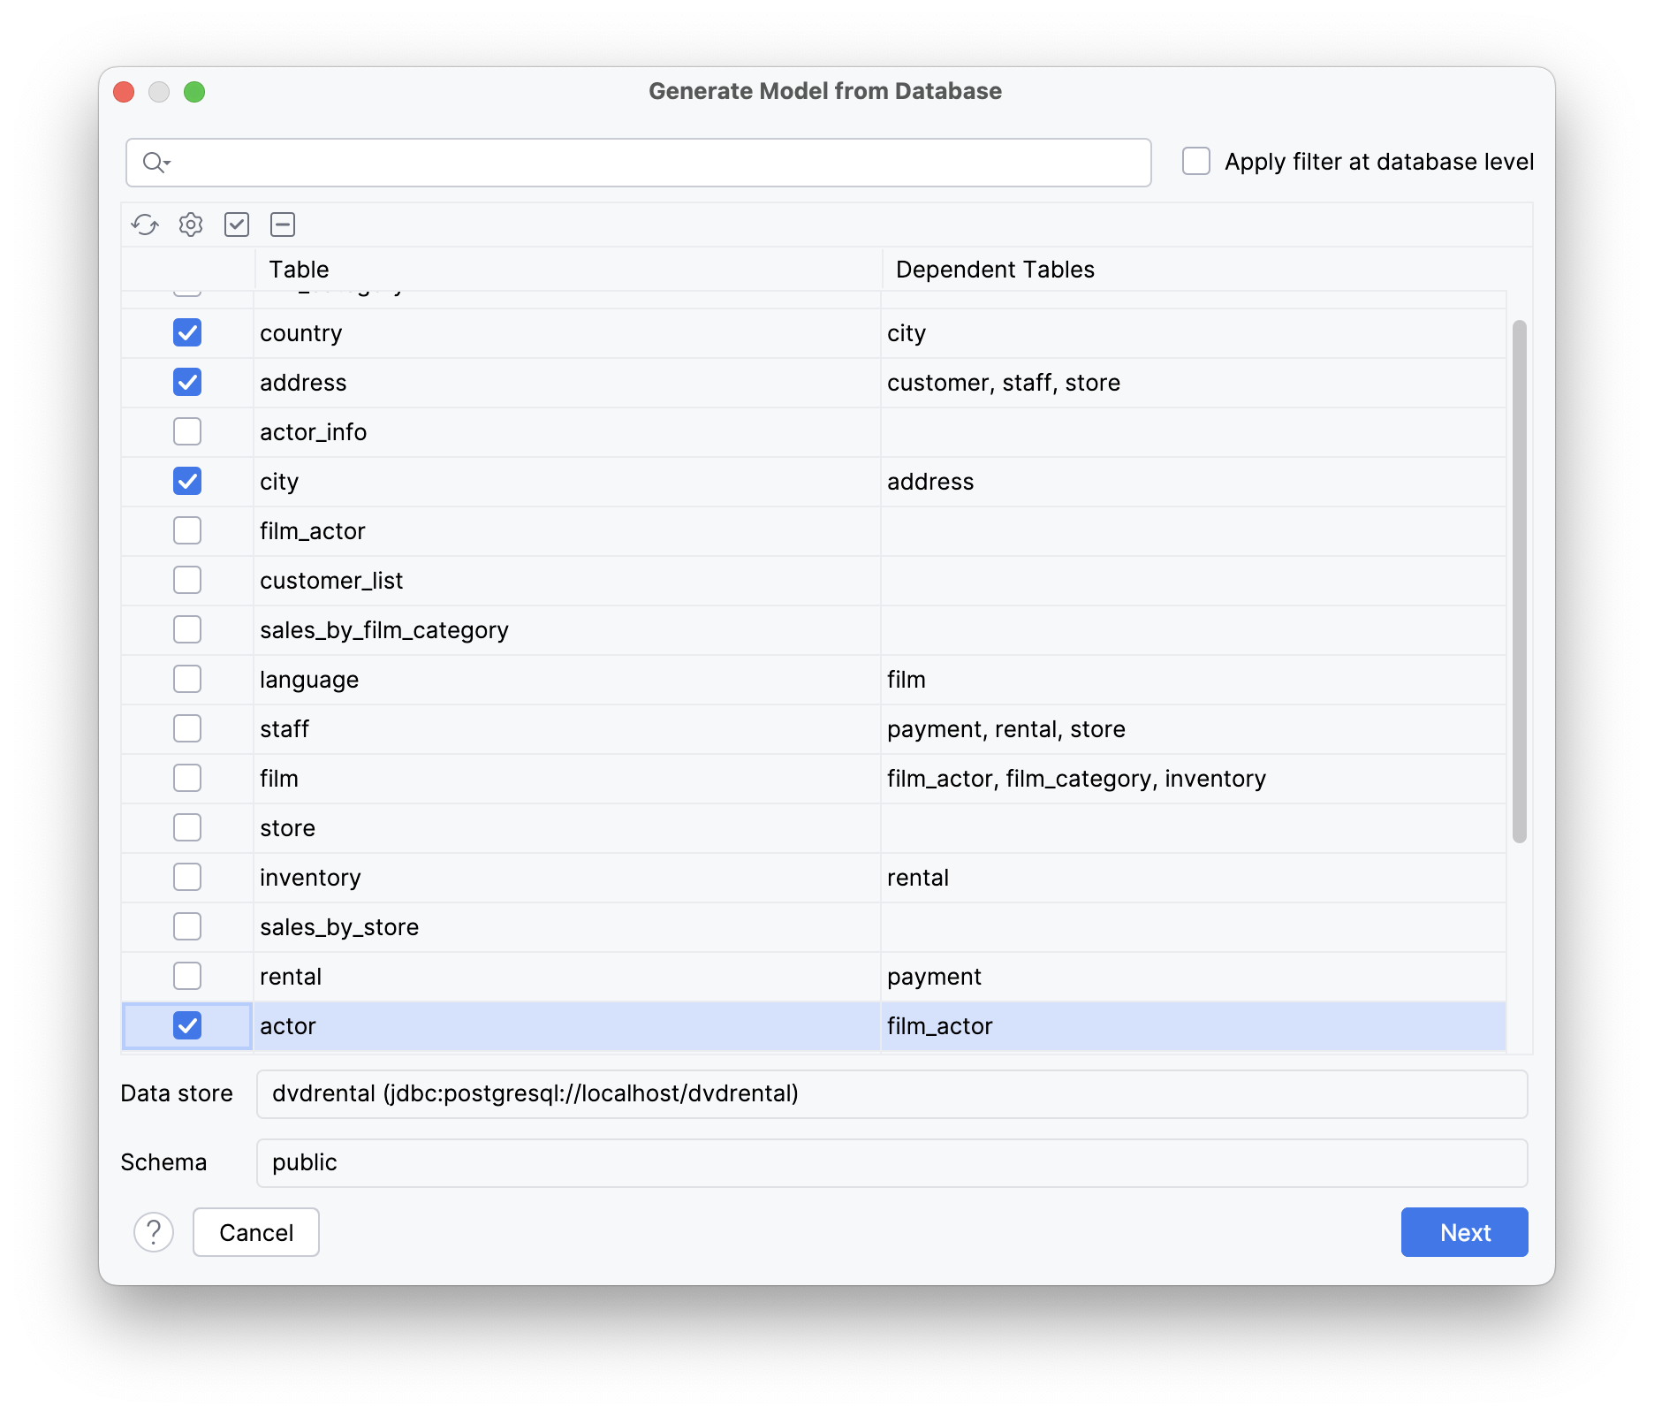Deselect all tables using the minus-box icon
Screen dimensions: 1654x1416
283,225
